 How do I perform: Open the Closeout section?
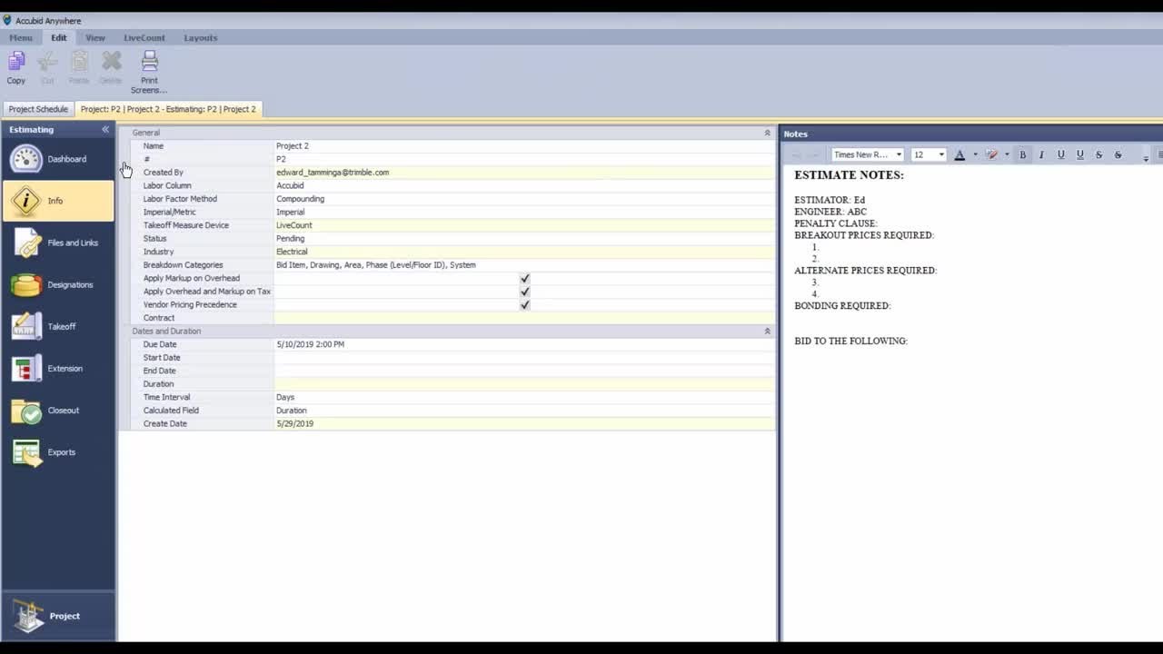tap(58, 410)
